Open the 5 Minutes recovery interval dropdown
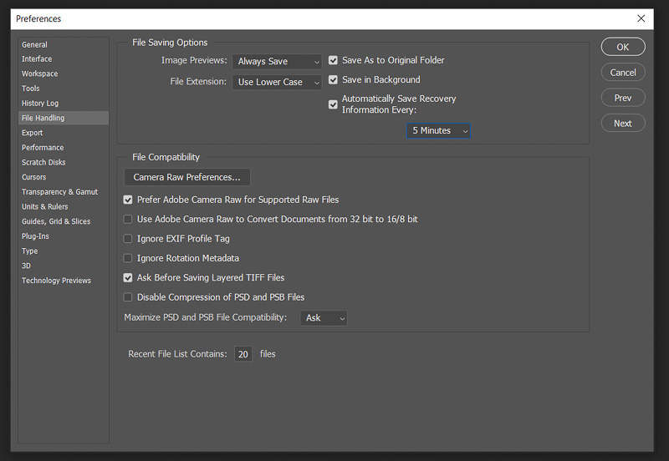Viewport: 669px width, 461px height. click(439, 131)
